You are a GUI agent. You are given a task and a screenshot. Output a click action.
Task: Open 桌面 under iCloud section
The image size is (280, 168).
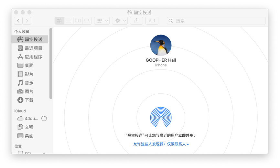coord(30,136)
